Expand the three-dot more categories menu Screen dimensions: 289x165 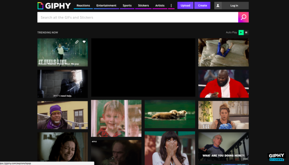point(171,6)
